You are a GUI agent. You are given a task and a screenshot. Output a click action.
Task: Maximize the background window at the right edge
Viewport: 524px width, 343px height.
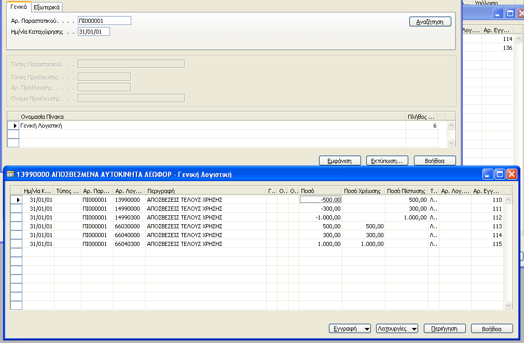[x=510, y=13]
